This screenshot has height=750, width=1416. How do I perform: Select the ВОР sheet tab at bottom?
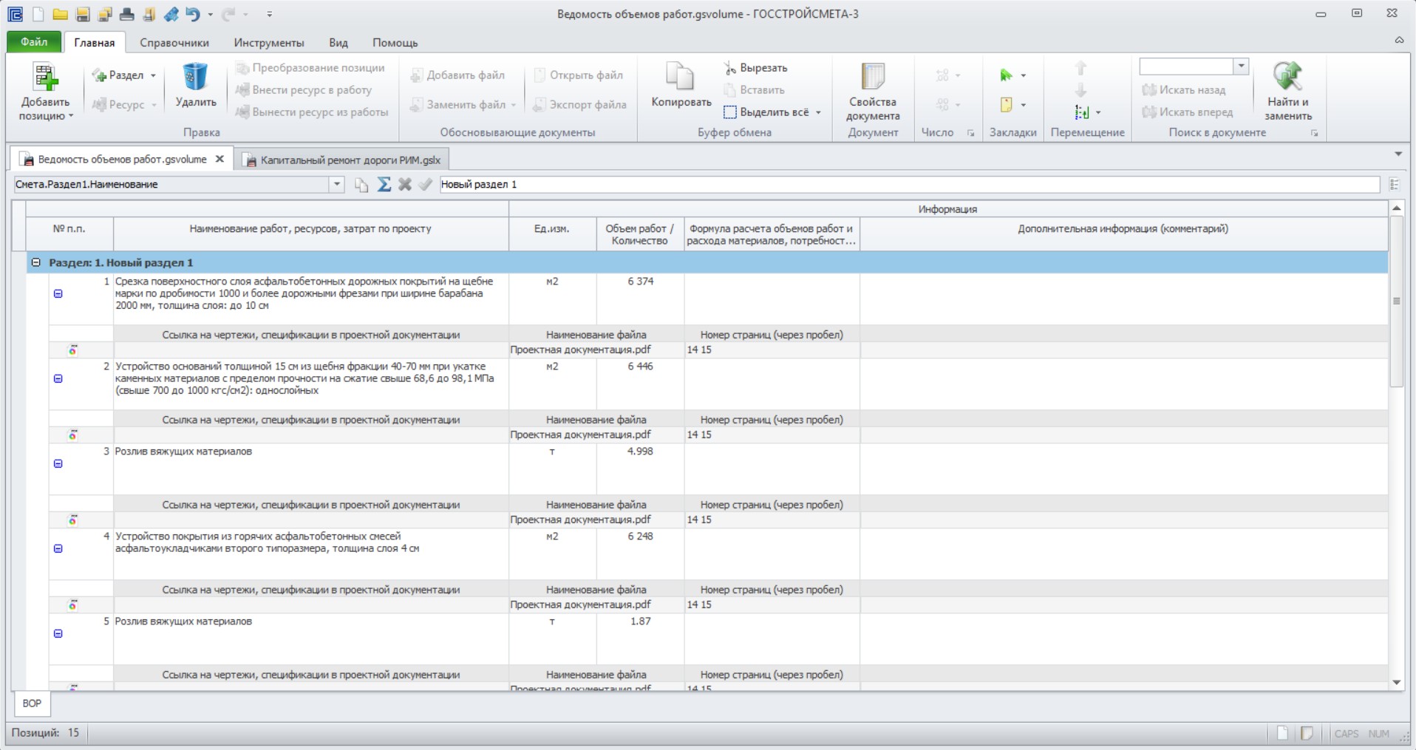click(32, 703)
